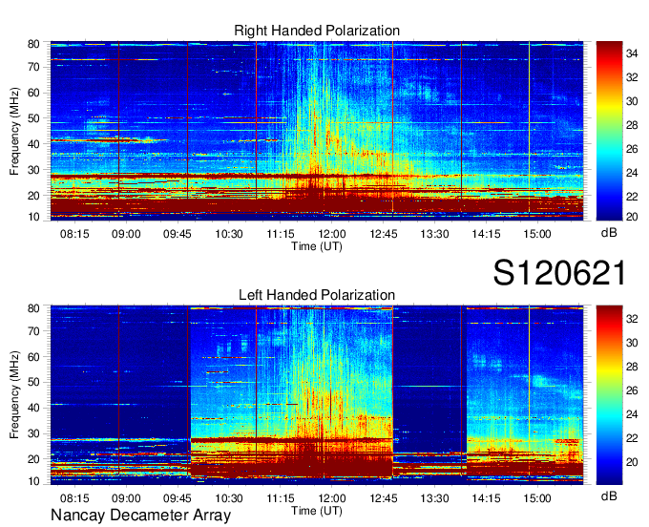Click the "Left Handed Polarization" plot title
Image resolution: width=649 pixels, height=527 pixels.
click(317, 295)
